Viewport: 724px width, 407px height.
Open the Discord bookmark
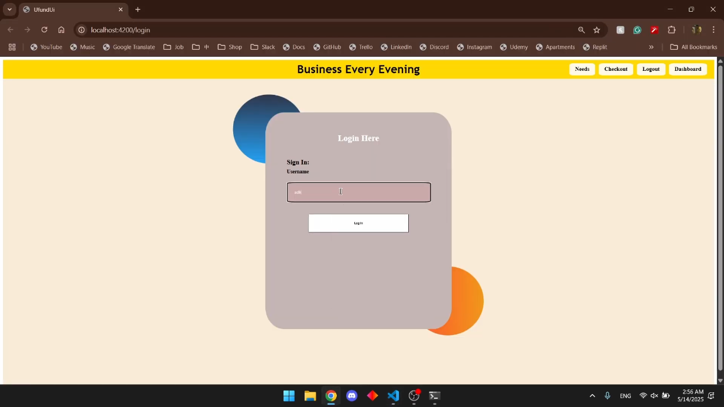434,47
